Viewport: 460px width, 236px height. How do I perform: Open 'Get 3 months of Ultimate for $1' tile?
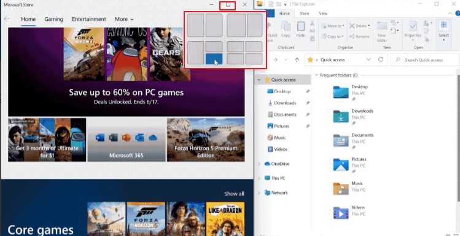pos(47,140)
